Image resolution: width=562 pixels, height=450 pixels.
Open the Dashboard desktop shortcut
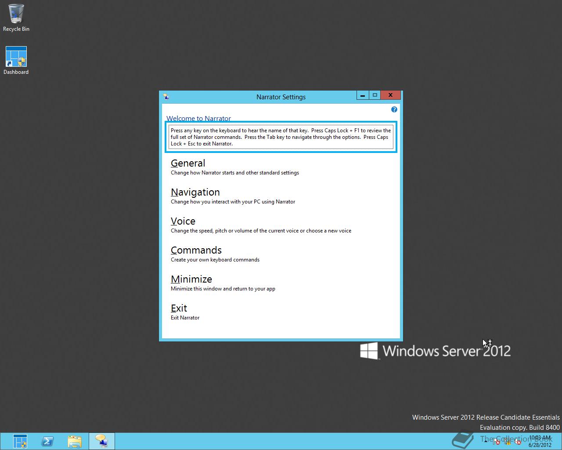coord(16,61)
